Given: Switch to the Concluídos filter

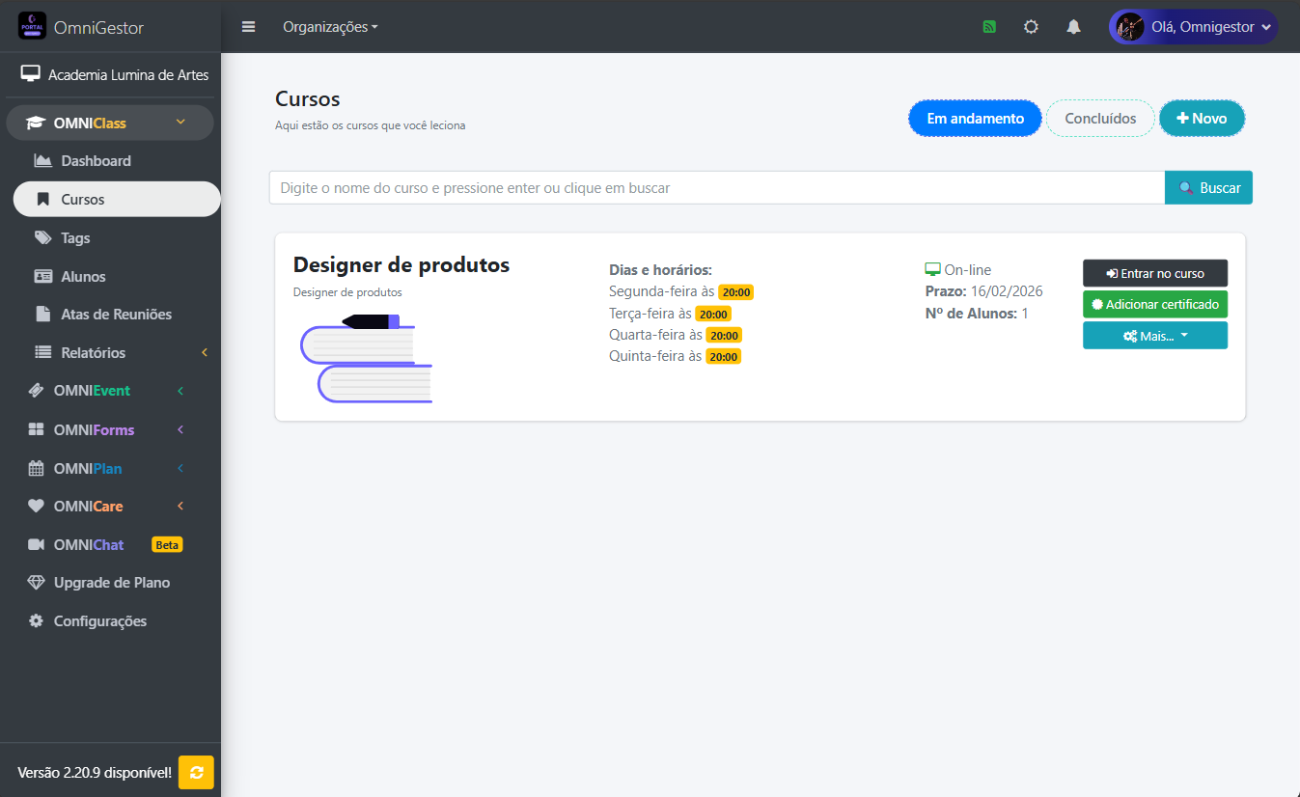Looking at the screenshot, I should [x=1099, y=118].
